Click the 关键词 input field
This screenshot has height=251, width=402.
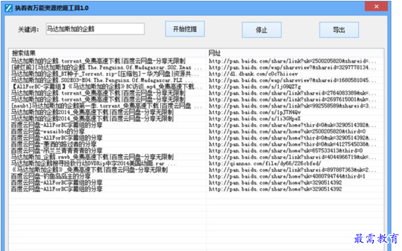point(95,29)
